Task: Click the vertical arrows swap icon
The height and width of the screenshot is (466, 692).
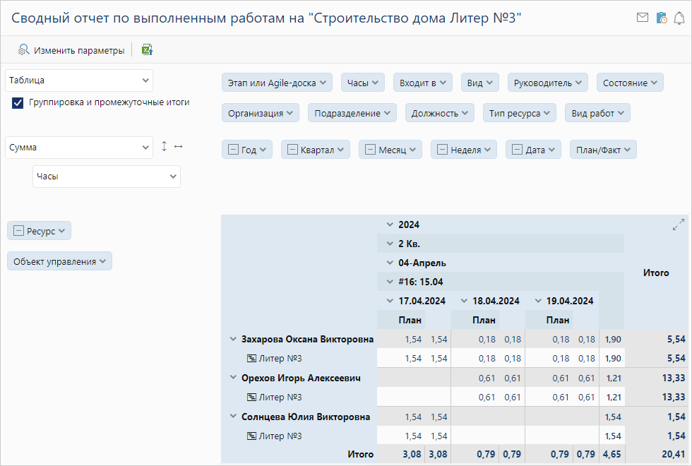Action: click(x=164, y=146)
